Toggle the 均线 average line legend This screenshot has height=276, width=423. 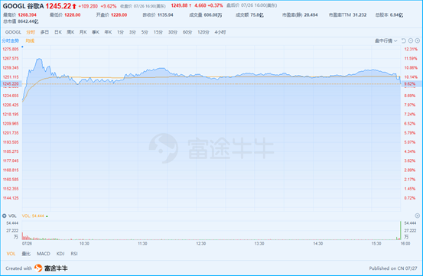tap(30, 41)
